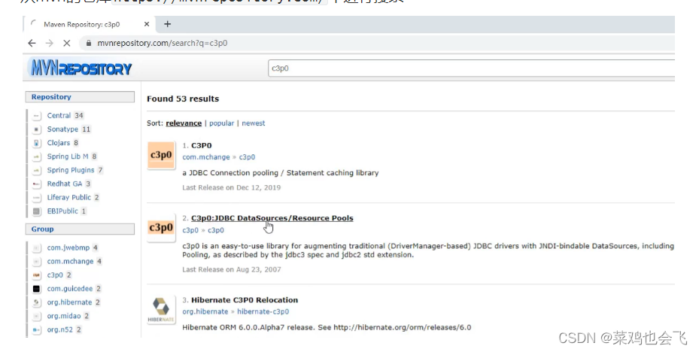Click the Redhat GA repository icon
The image size is (699, 352).
click(x=37, y=184)
